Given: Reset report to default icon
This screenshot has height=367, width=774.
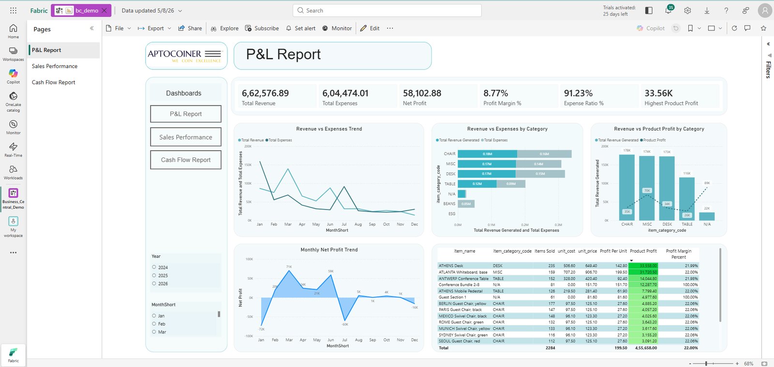Looking at the screenshot, I should 676,28.
